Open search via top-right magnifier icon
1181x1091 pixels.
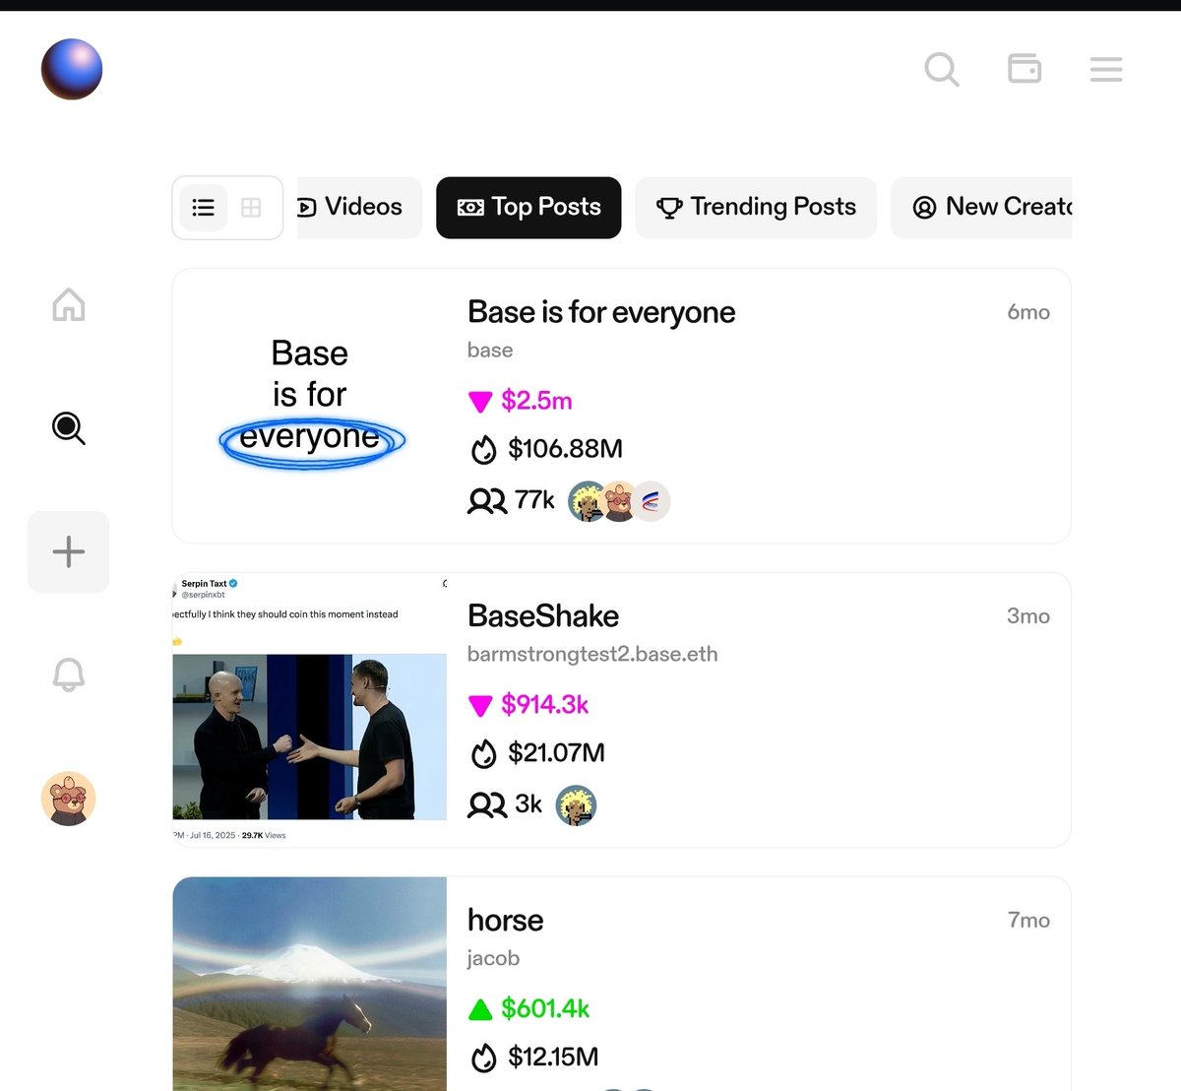coord(942,69)
